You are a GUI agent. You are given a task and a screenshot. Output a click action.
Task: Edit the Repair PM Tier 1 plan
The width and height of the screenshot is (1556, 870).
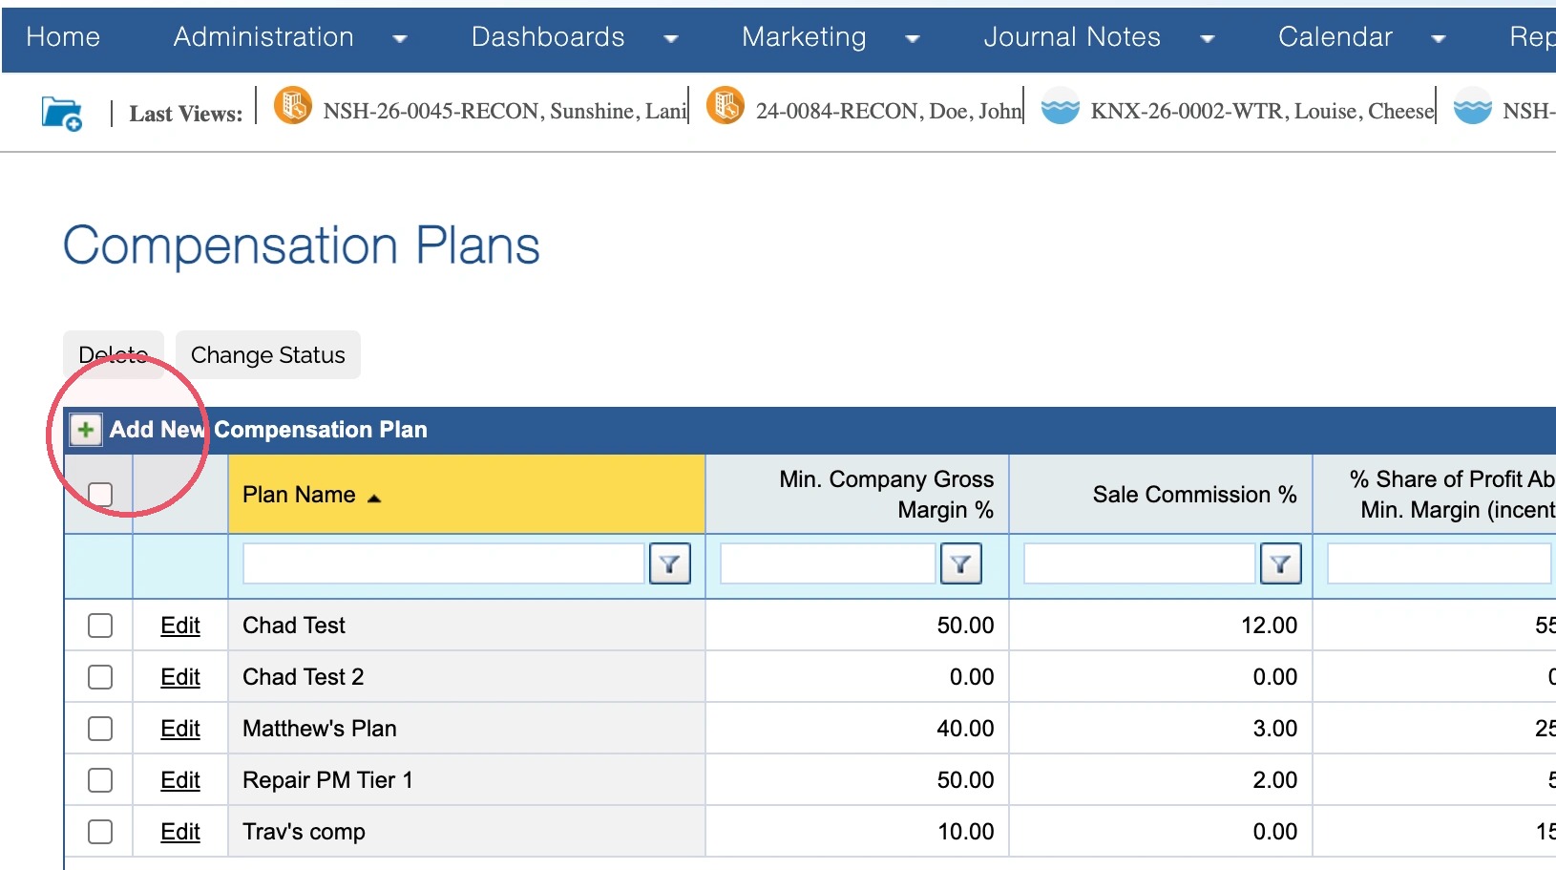(x=180, y=780)
